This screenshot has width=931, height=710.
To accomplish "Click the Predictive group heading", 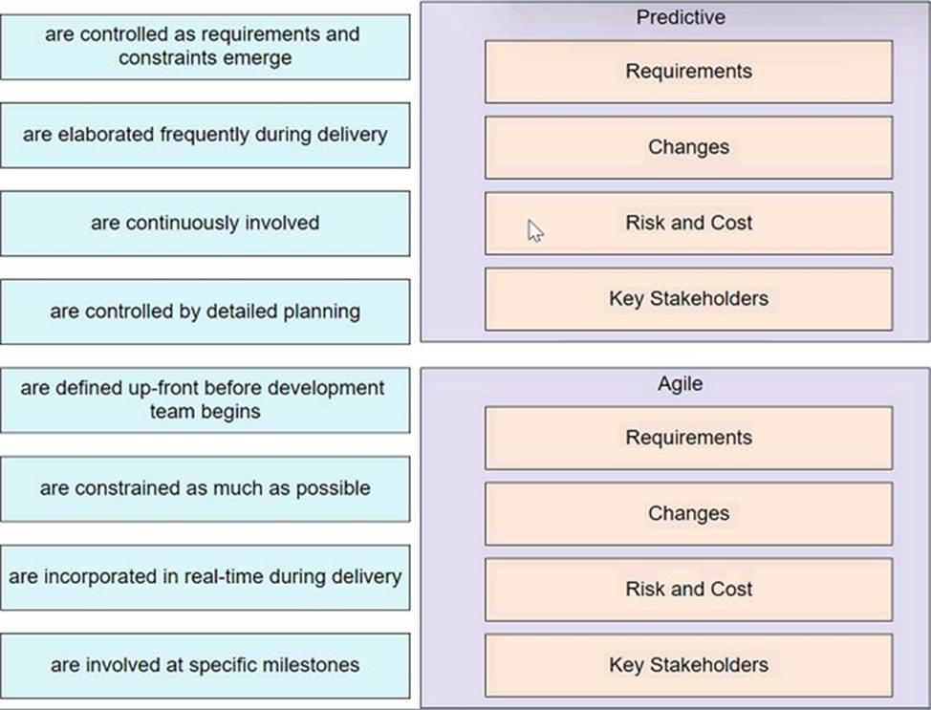I will click(x=681, y=17).
